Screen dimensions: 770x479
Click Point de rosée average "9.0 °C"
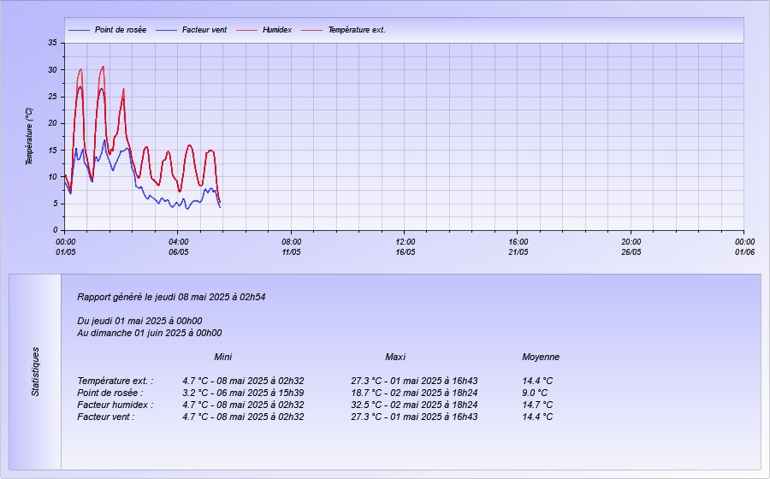click(x=535, y=393)
